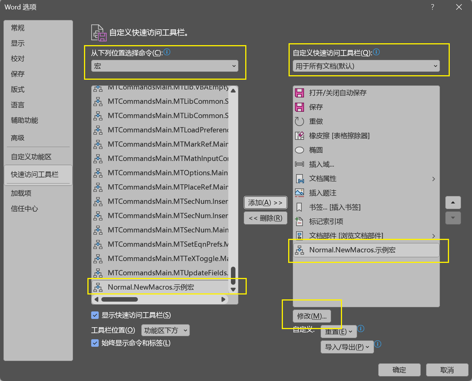
Task: Confirm with the 确定 button
Action: point(399,370)
